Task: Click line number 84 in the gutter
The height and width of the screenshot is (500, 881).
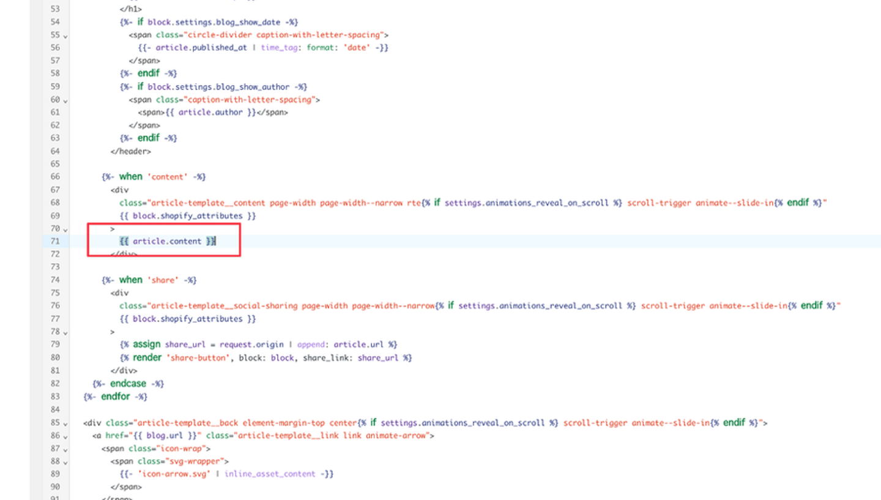Action: click(x=55, y=409)
